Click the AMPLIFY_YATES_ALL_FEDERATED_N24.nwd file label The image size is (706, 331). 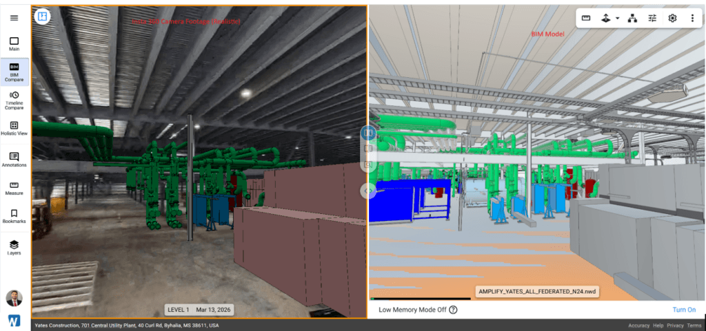tap(537, 292)
